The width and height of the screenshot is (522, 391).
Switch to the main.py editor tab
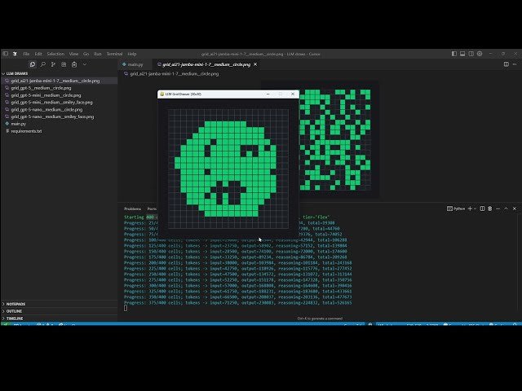134,64
